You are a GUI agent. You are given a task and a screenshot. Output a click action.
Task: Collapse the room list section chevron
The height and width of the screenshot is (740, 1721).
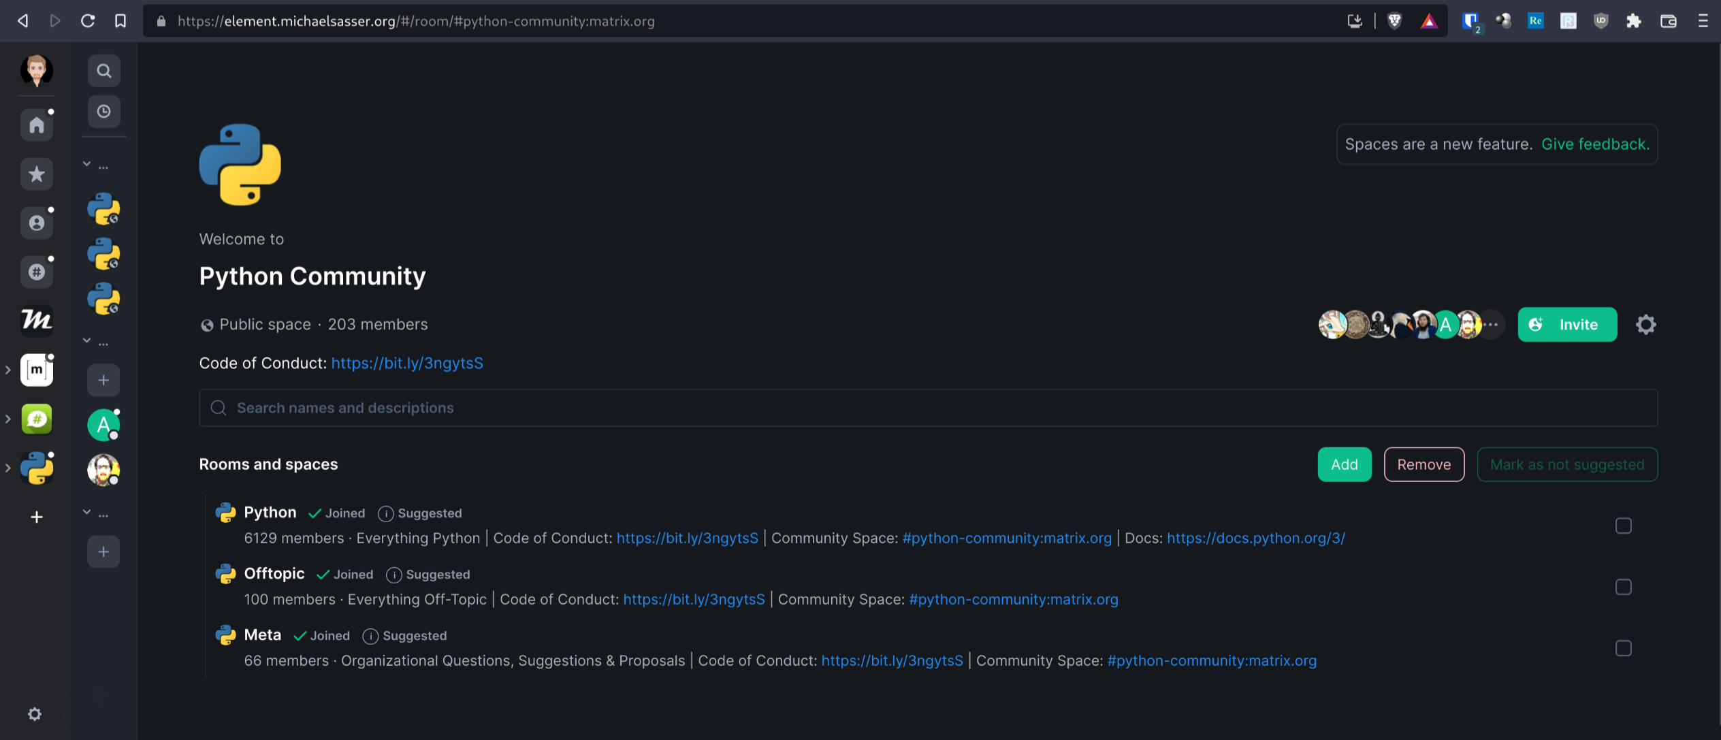86,163
